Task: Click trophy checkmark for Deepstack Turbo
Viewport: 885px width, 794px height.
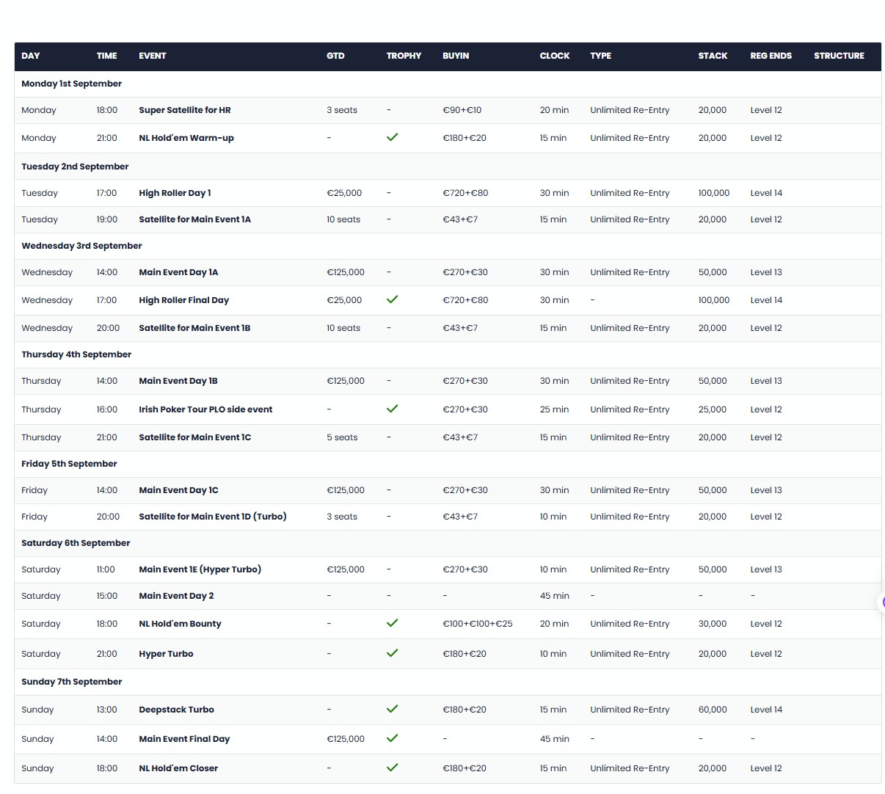Action: point(393,709)
